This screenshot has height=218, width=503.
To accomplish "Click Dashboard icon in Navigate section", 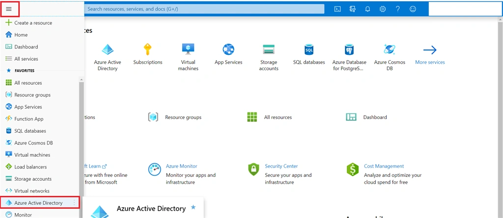I will (351, 117).
